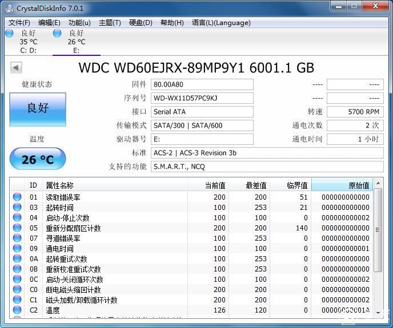Click the 26 °C temperature badge
The image size is (393, 328).
38,159
